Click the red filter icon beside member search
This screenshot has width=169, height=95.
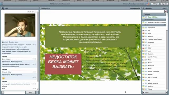pos(166,11)
